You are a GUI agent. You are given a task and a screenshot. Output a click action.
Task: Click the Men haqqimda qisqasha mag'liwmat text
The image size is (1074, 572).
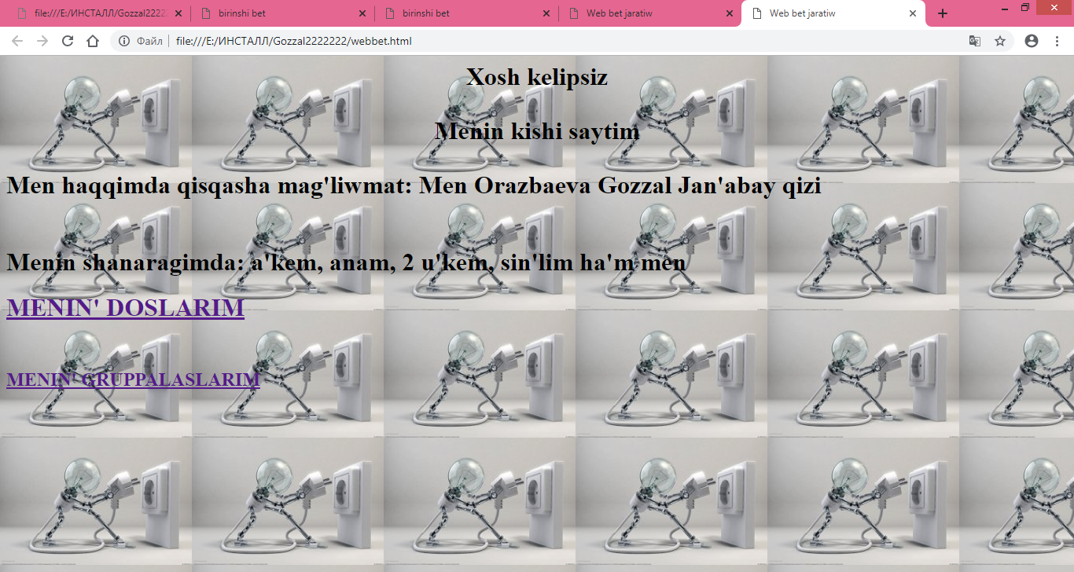pyautogui.click(x=414, y=186)
